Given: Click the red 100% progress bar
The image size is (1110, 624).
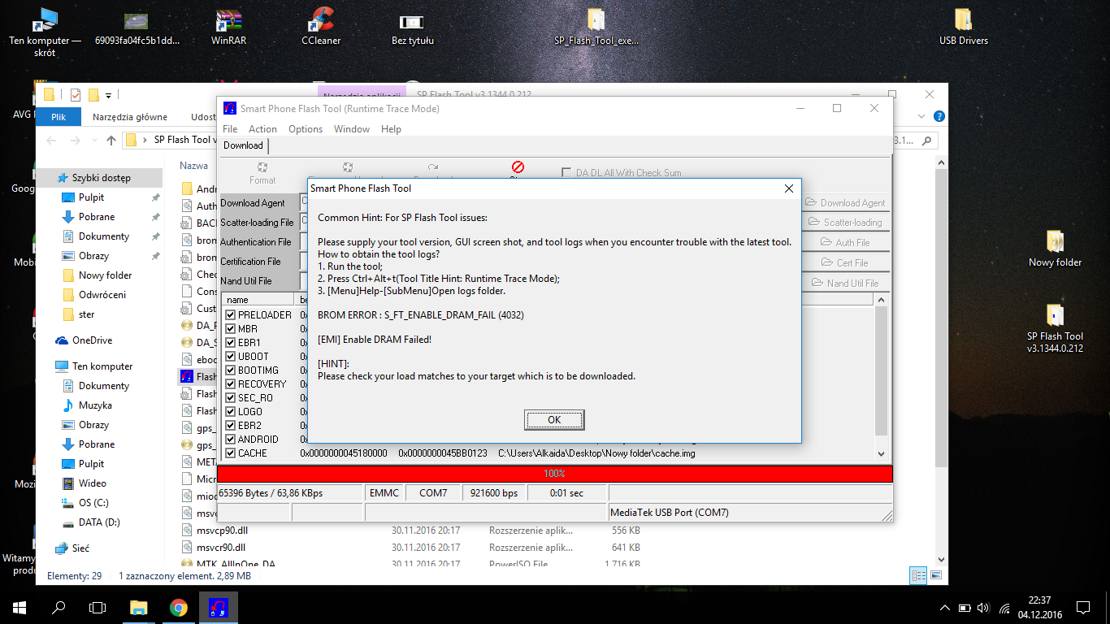Looking at the screenshot, I should click(555, 474).
